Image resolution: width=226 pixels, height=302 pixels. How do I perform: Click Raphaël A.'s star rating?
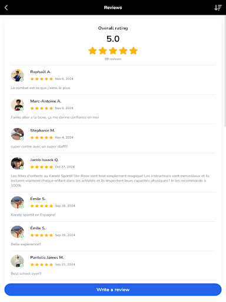pos(42,79)
